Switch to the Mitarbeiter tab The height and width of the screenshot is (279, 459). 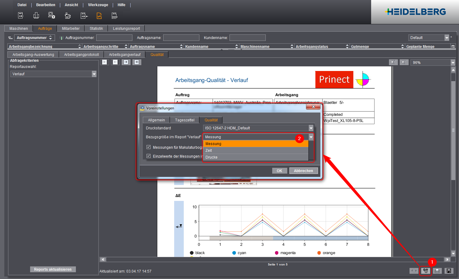click(x=71, y=29)
